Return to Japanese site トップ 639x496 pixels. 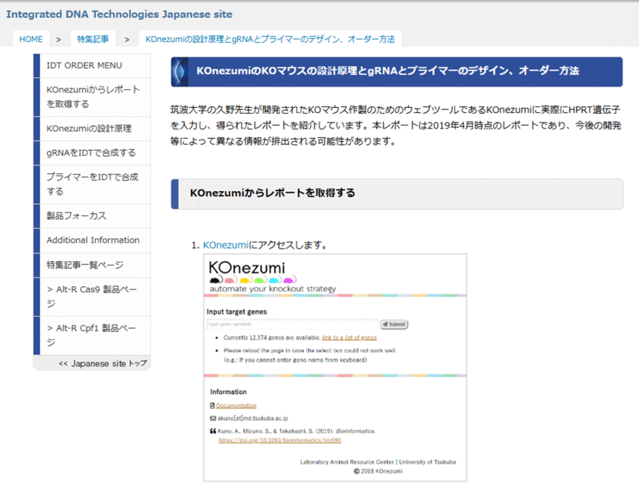pos(102,364)
